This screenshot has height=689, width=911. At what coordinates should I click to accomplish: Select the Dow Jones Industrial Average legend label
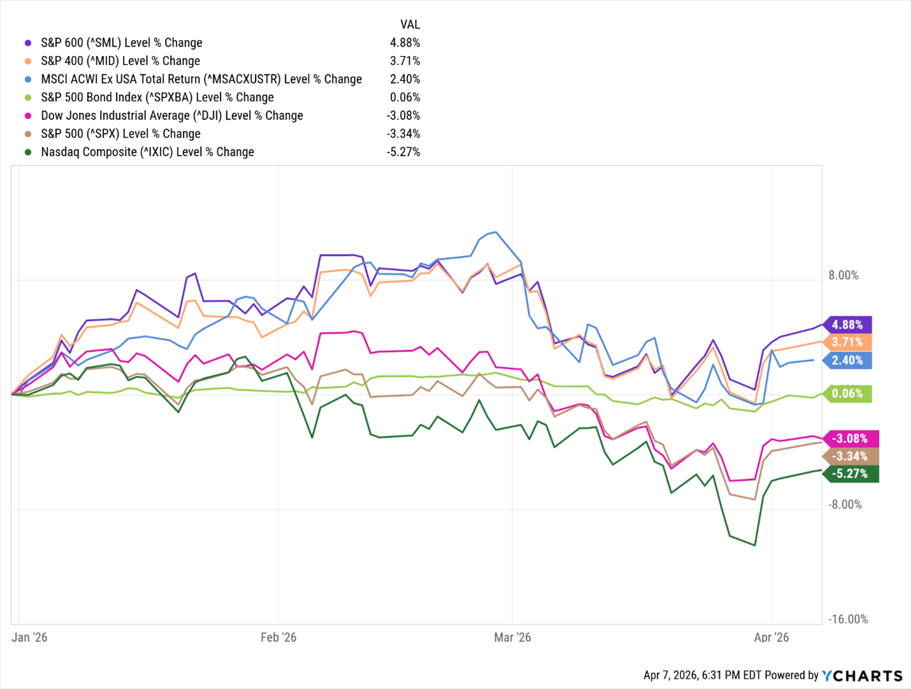click(171, 116)
